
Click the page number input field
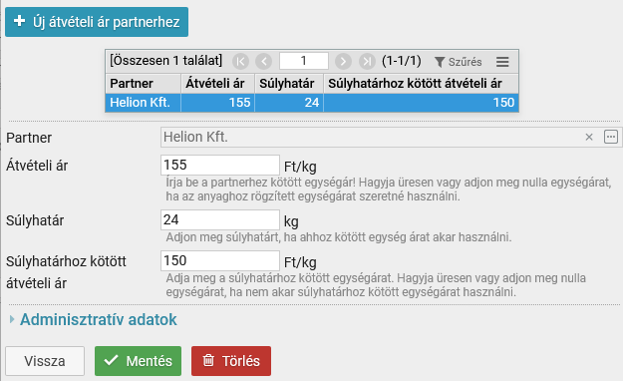click(x=304, y=61)
